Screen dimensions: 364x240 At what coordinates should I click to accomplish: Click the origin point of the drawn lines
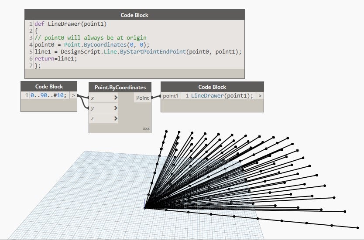pyautogui.click(x=144, y=208)
